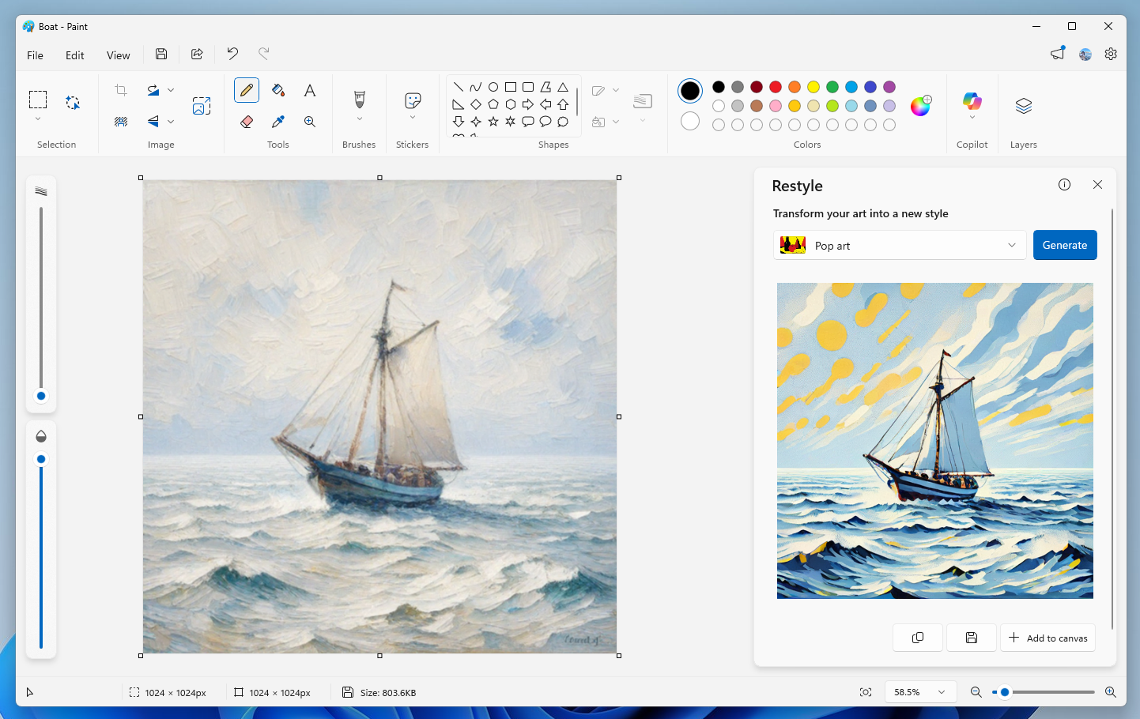Expand the Rotate options dropdown
This screenshot has width=1140, height=719.
171,89
